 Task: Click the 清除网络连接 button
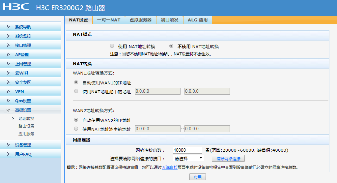(x=228, y=159)
